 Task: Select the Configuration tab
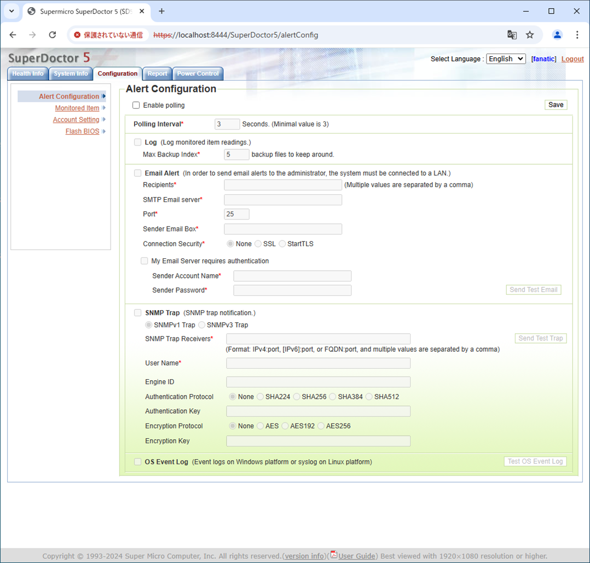[117, 74]
